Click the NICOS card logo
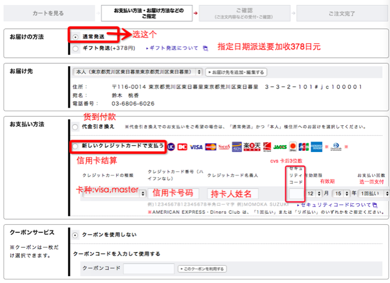 pyautogui.click(x=225, y=147)
